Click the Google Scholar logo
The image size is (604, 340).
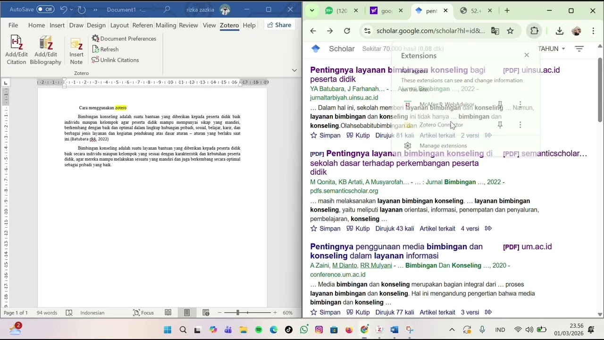click(316, 49)
